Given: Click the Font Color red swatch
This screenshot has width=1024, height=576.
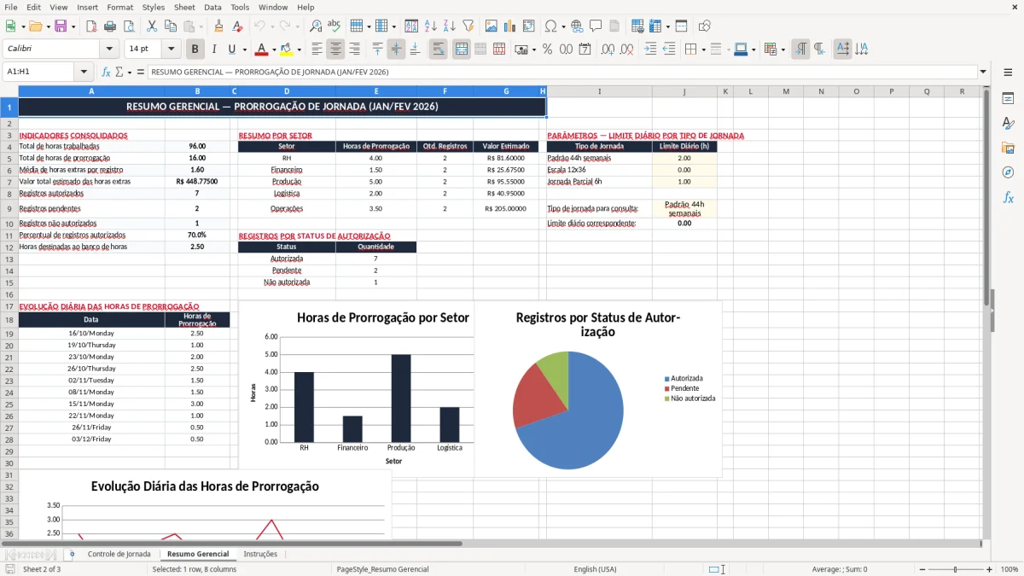Looking at the screenshot, I should click(x=261, y=49).
